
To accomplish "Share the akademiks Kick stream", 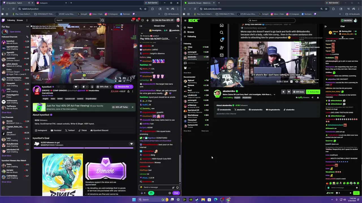I will (312, 97).
